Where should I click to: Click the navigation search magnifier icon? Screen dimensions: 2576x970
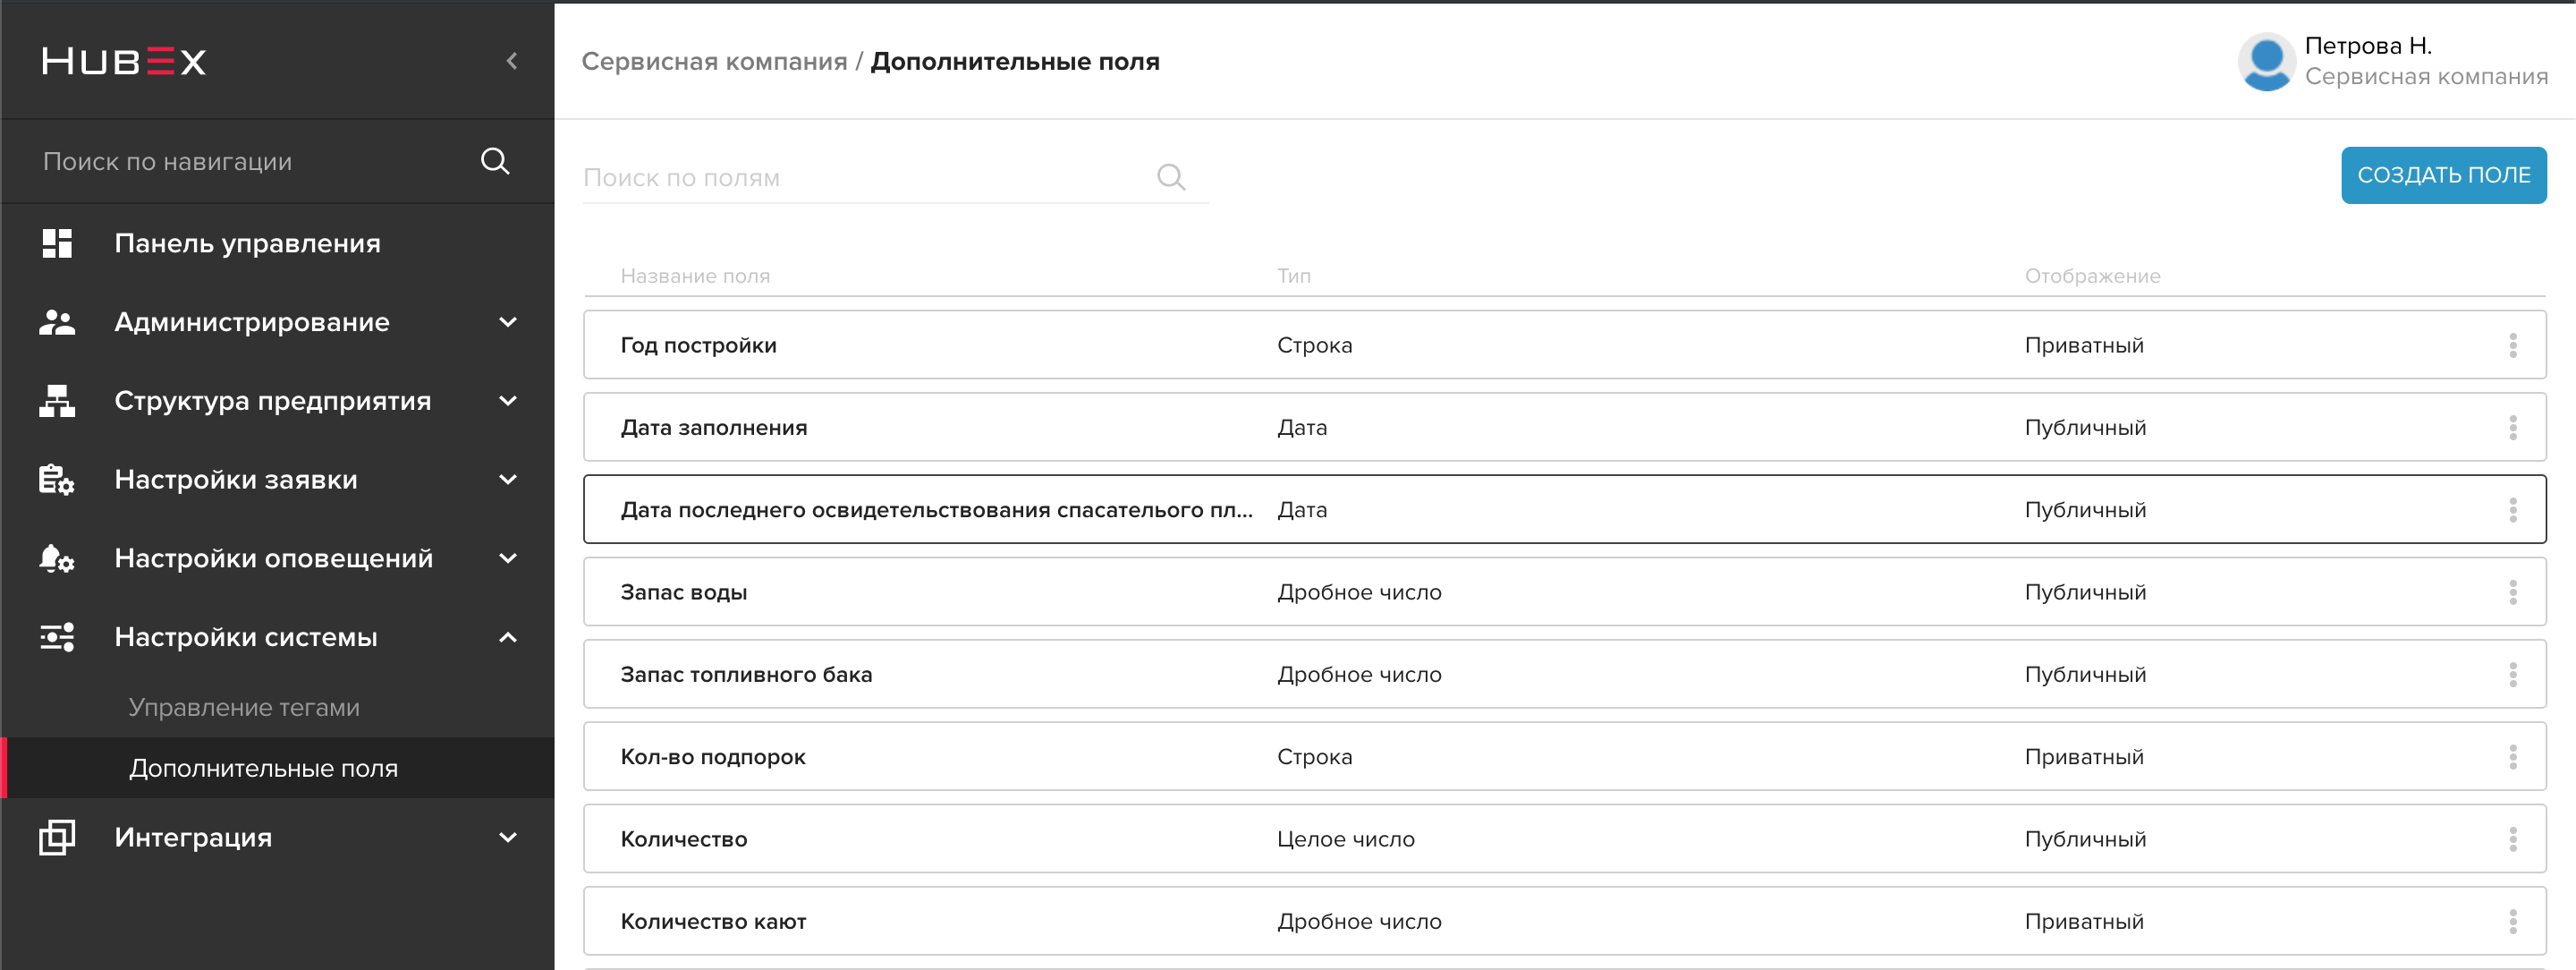pos(495,161)
